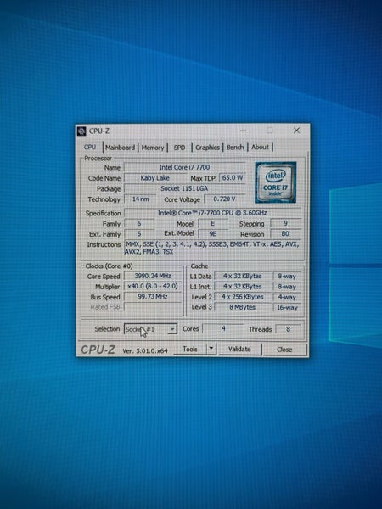
Task: Click the Max TDP value 65.0 W
Action: pos(233,178)
